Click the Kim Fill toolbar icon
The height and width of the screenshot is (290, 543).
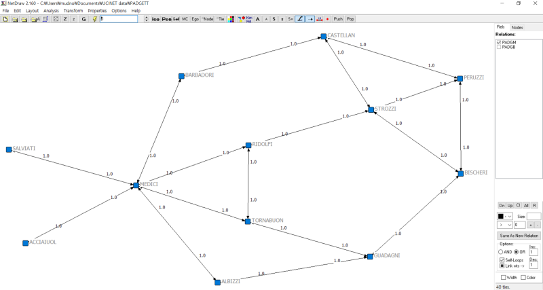[x=249, y=19]
